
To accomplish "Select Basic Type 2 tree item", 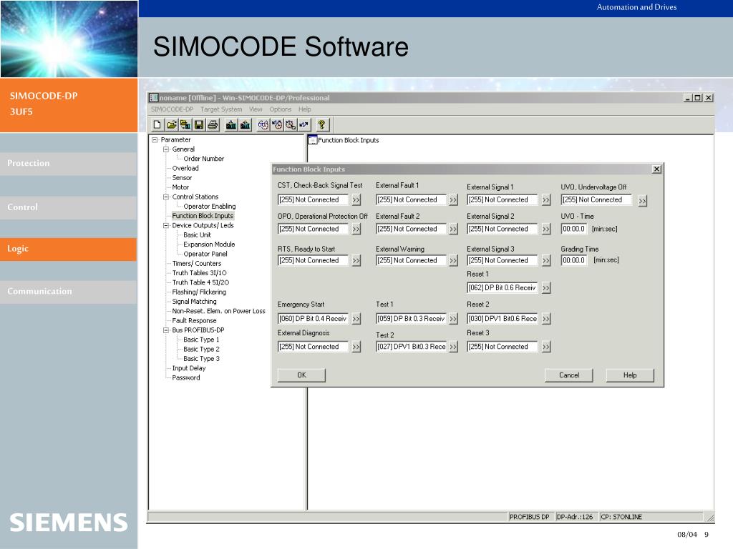I will click(201, 349).
